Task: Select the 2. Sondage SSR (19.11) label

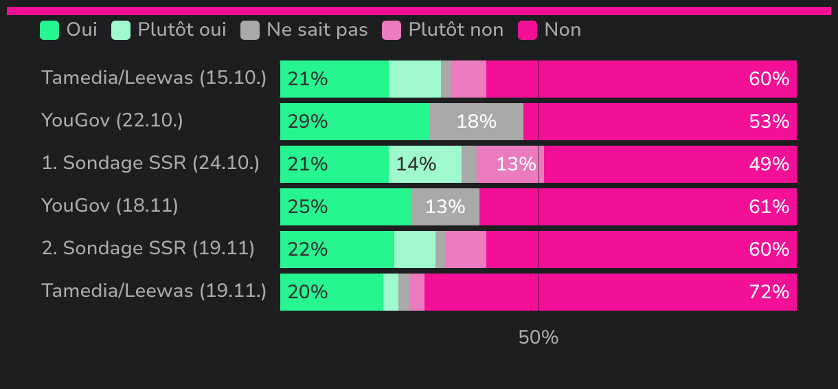Action: pyautogui.click(x=148, y=248)
